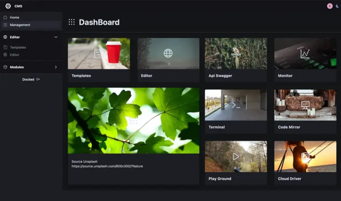341x201 pixels.
Task: Collapse the Editor section chevron
Action: pyautogui.click(x=56, y=37)
